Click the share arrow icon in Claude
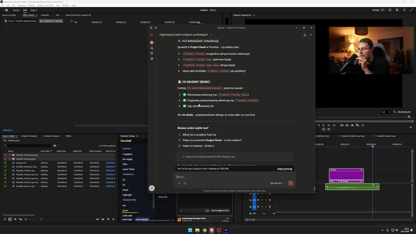416x234 pixels. (311, 35)
